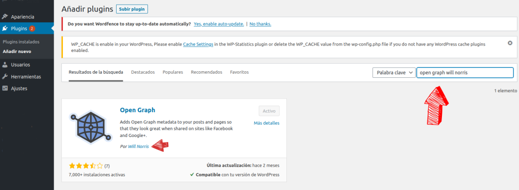Open the Palabra clave search type dropdown
The width and height of the screenshot is (519, 190).
394,73
